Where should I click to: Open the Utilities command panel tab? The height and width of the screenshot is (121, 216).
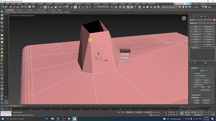[209, 16]
